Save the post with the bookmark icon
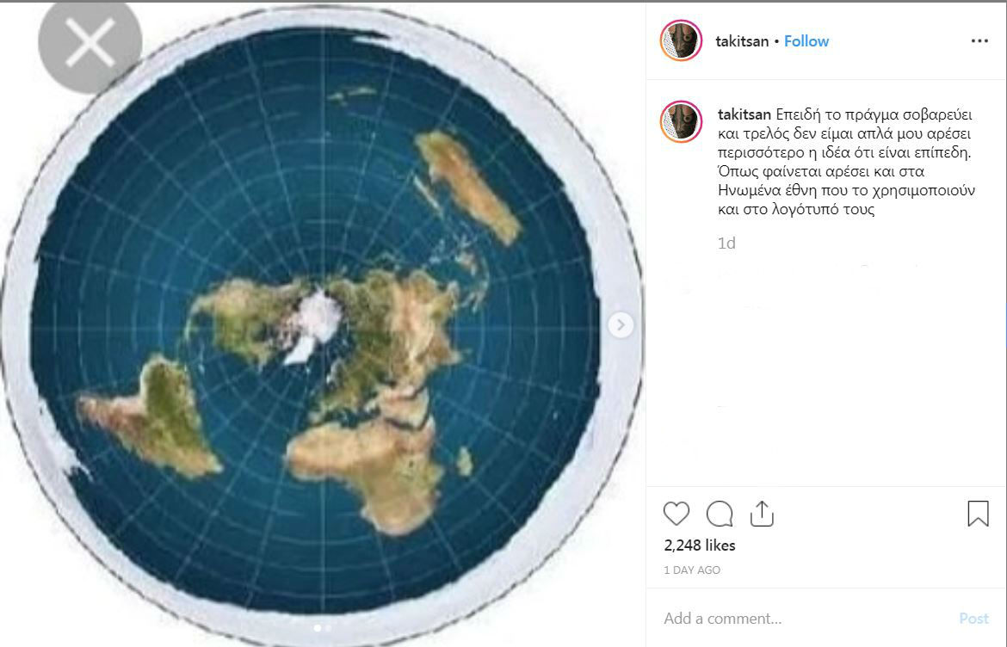The width and height of the screenshot is (1007, 647). tap(978, 514)
